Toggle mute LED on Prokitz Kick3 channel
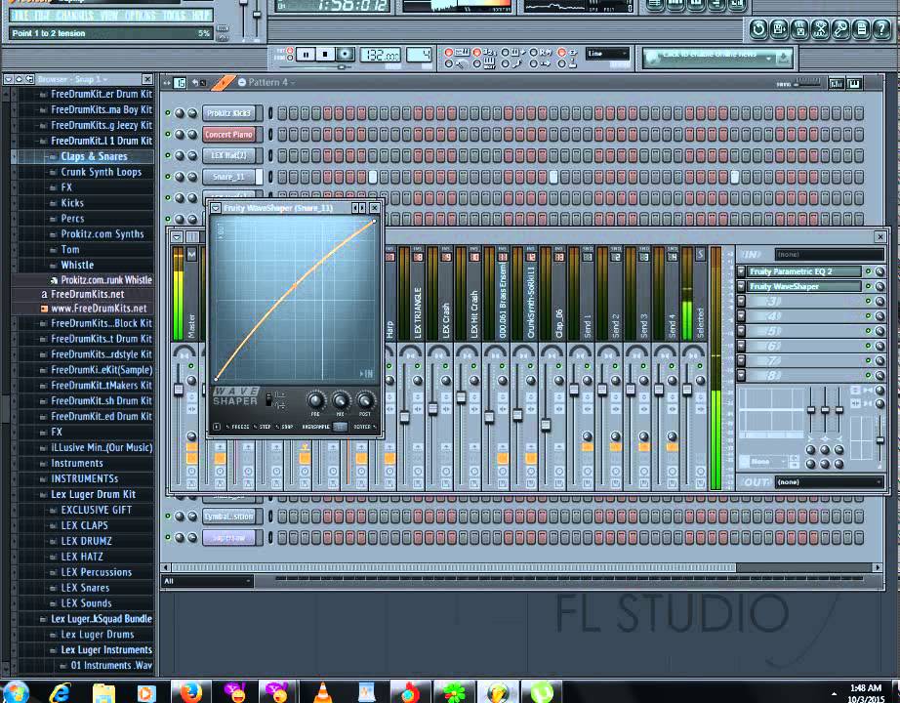 (x=168, y=113)
